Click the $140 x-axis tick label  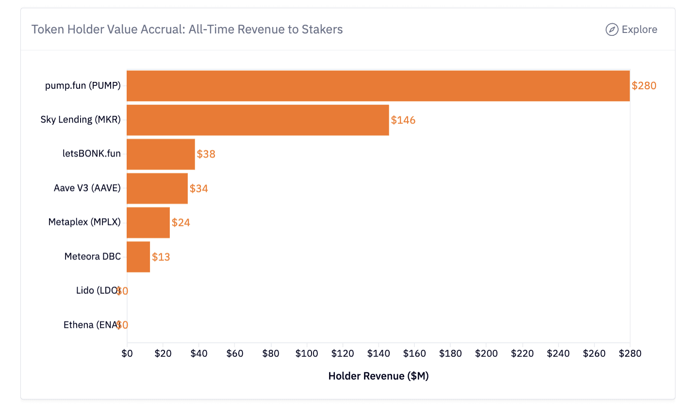[378, 353]
